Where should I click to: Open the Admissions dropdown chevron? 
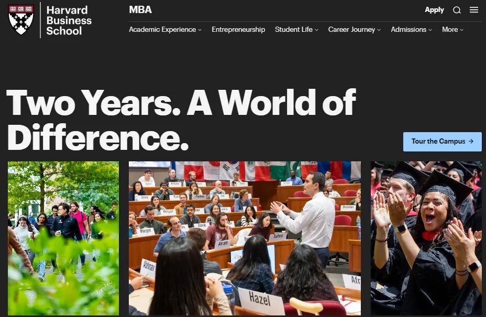430,30
